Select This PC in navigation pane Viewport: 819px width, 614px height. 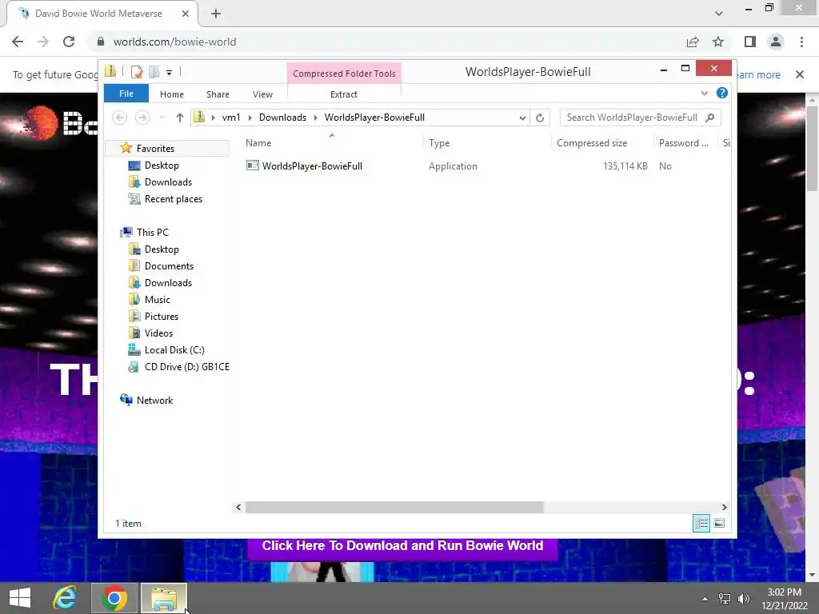(x=152, y=233)
